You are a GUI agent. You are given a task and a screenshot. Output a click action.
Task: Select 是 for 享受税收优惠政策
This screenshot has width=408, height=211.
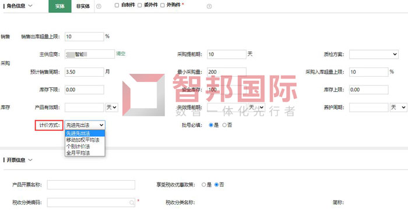[204, 185]
